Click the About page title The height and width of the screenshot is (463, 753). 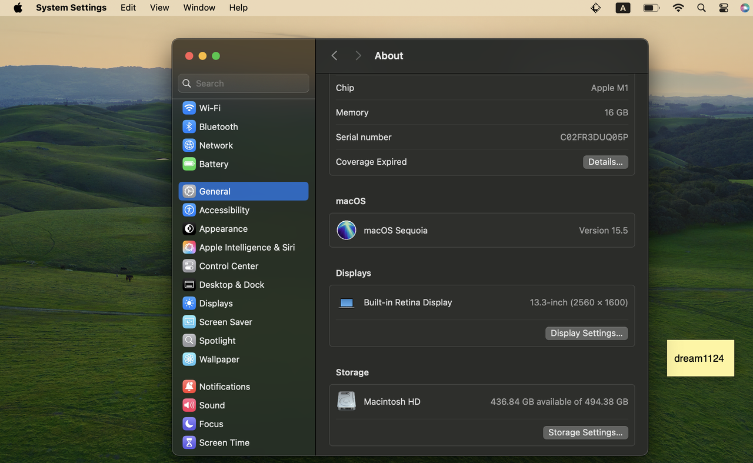pyautogui.click(x=389, y=56)
